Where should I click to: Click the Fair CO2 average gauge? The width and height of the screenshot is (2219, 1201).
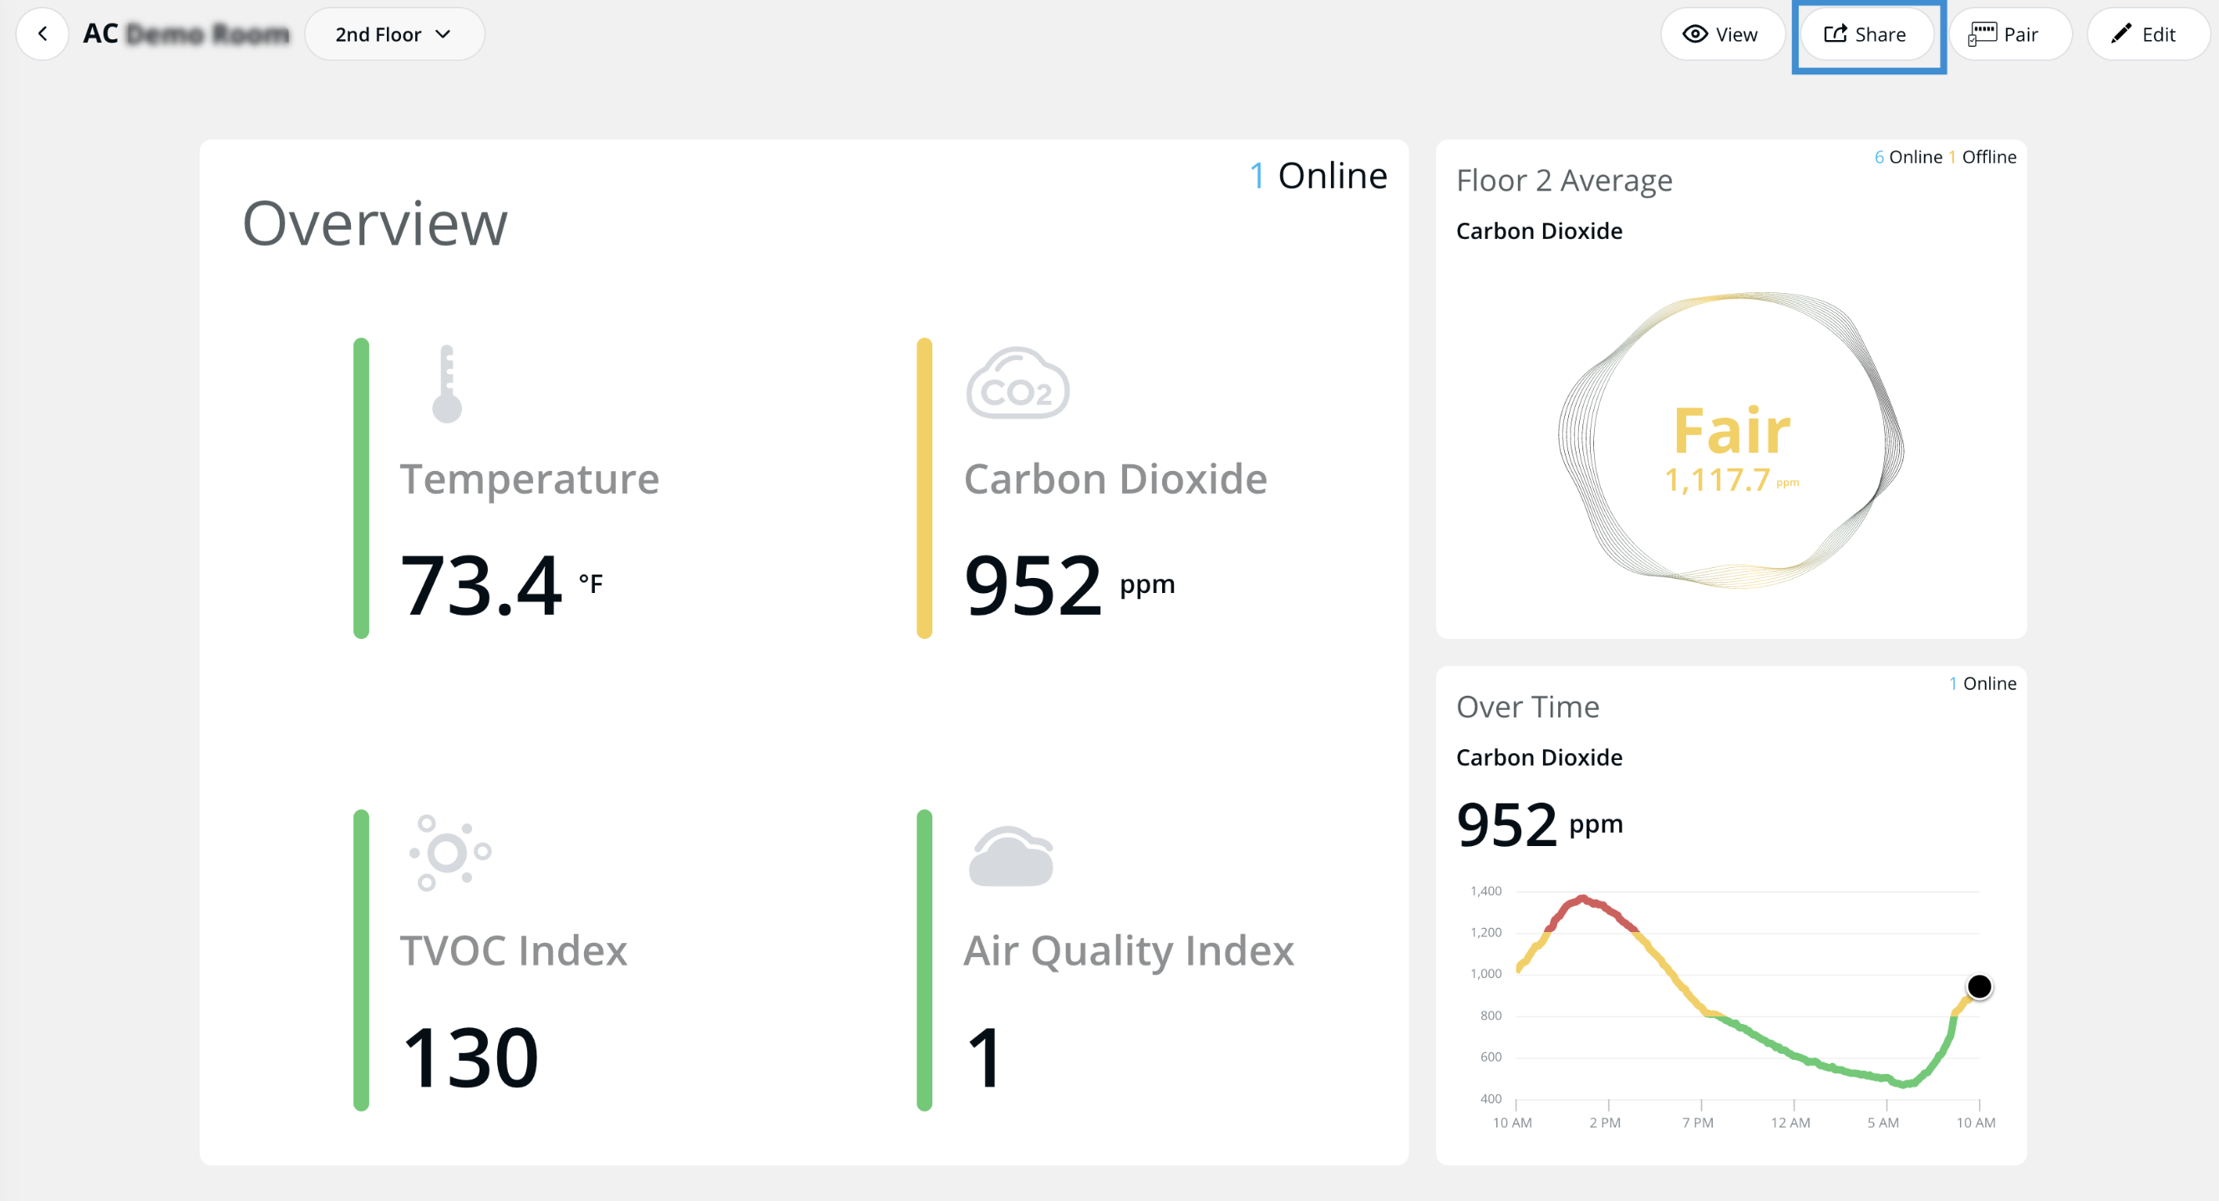coord(1730,442)
